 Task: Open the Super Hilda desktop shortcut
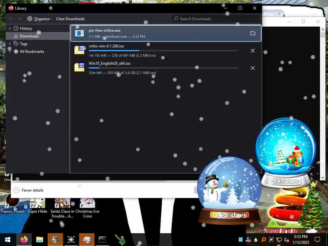click(37, 205)
